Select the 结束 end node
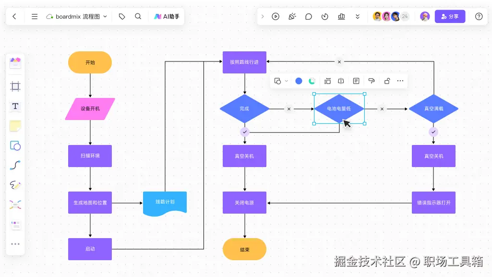This screenshot has width=492, height=277. (x=244, y=249)
